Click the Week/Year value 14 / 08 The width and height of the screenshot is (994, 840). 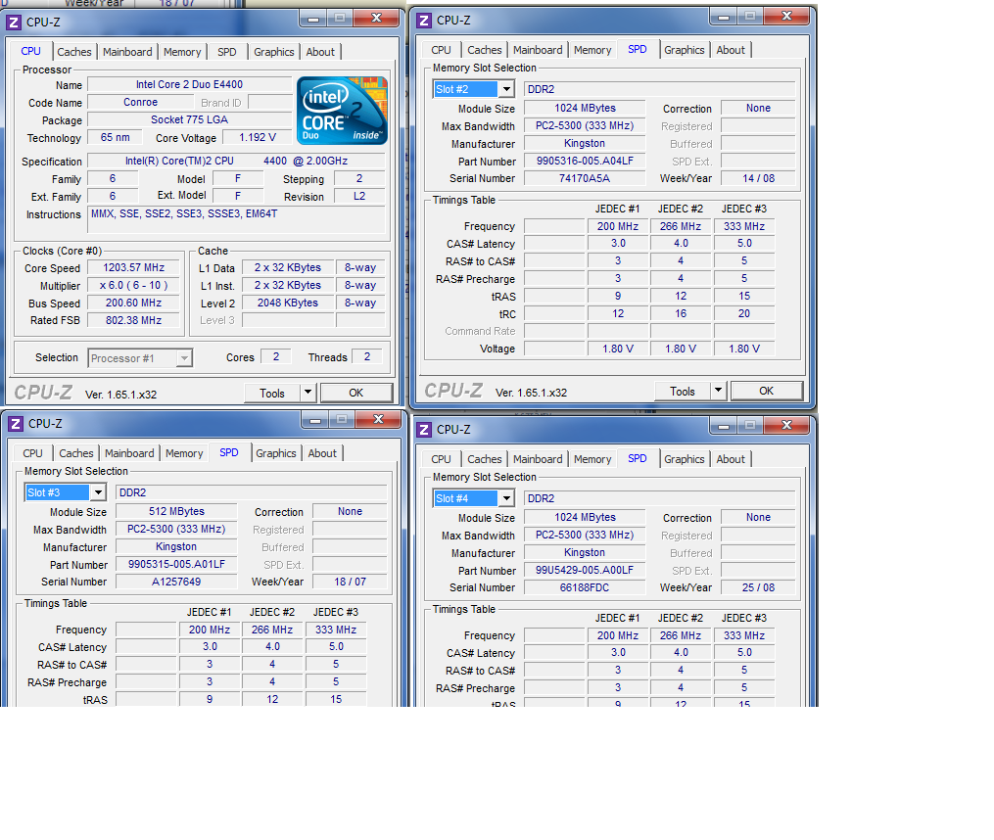[758, 179]
